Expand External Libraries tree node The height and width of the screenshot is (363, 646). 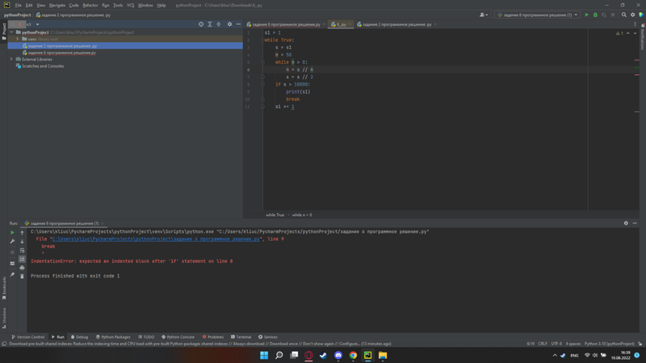(x=11, y=59)
